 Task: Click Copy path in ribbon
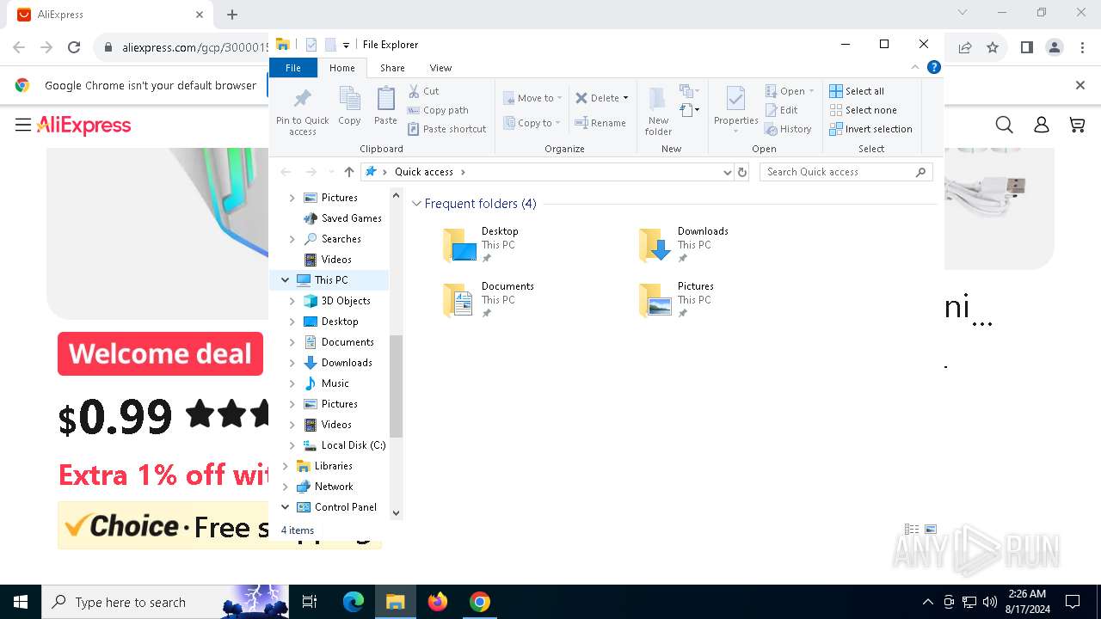[438, 110]
